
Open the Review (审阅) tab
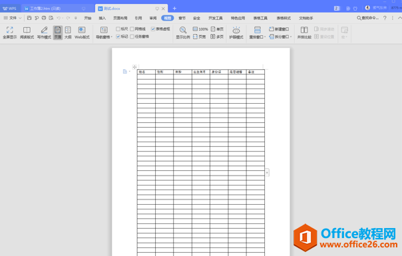(153, 18)
